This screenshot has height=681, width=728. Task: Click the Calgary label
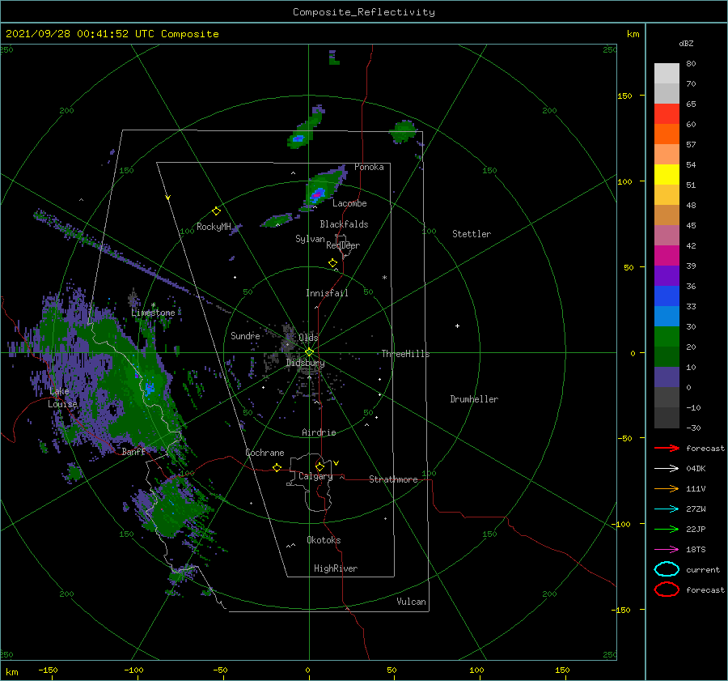315,476
